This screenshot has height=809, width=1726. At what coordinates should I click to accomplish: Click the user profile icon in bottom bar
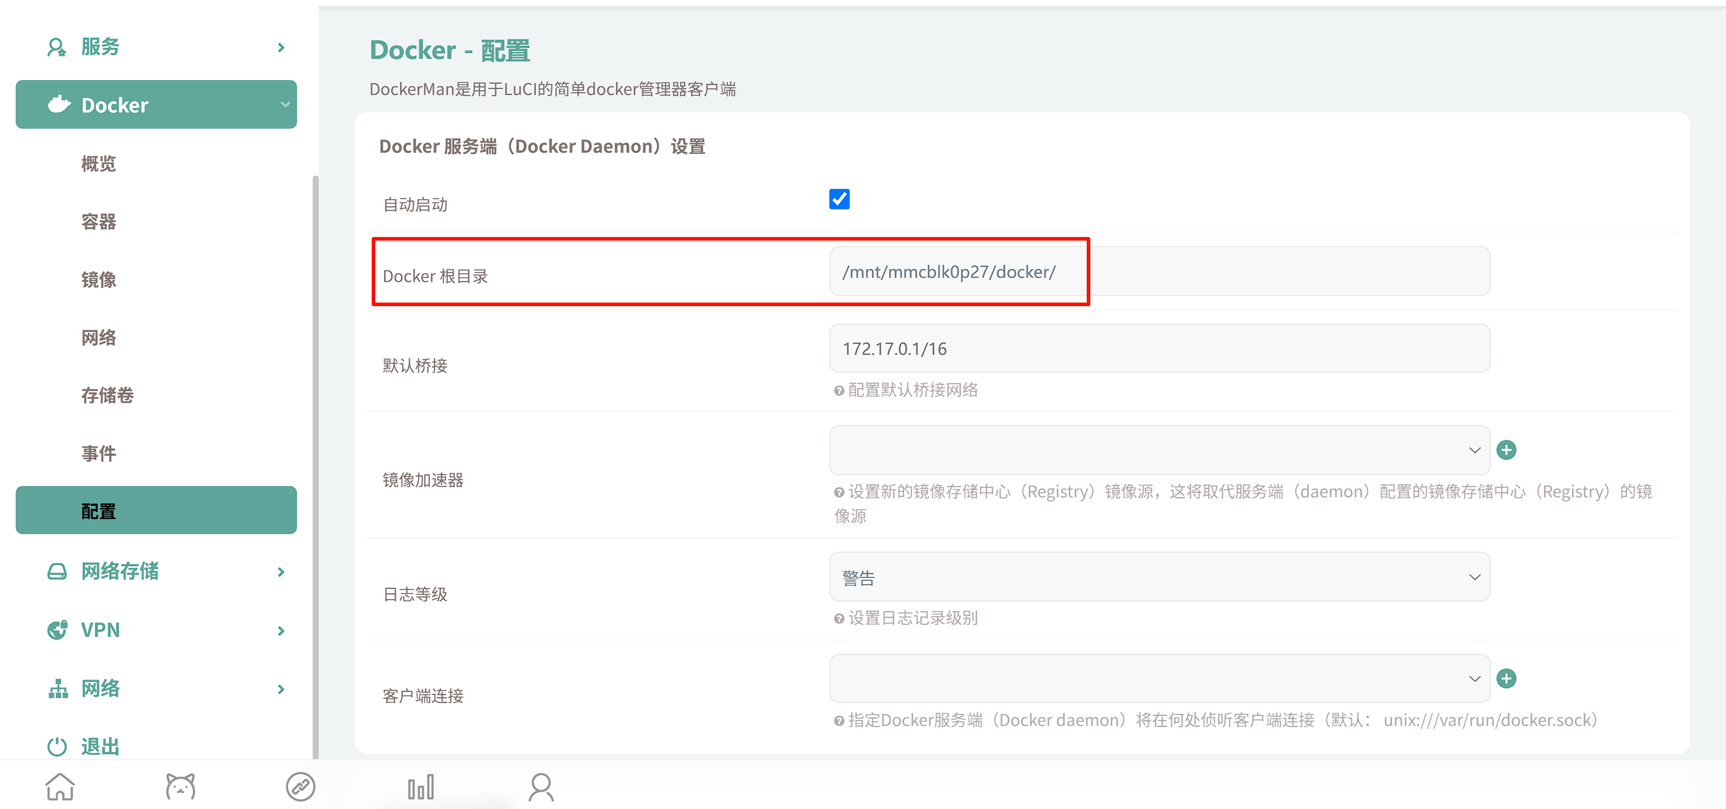click(x=541, y=787)
